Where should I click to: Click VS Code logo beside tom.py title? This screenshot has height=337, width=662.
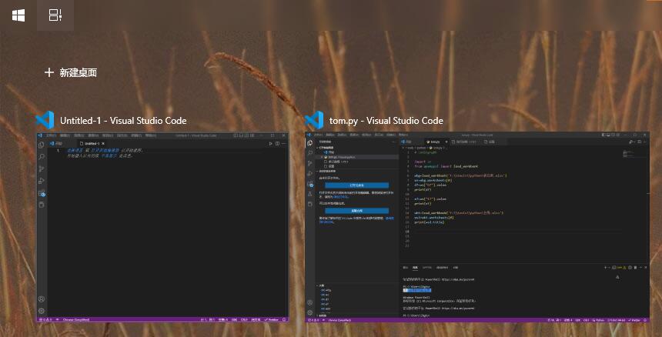[314, 120]
